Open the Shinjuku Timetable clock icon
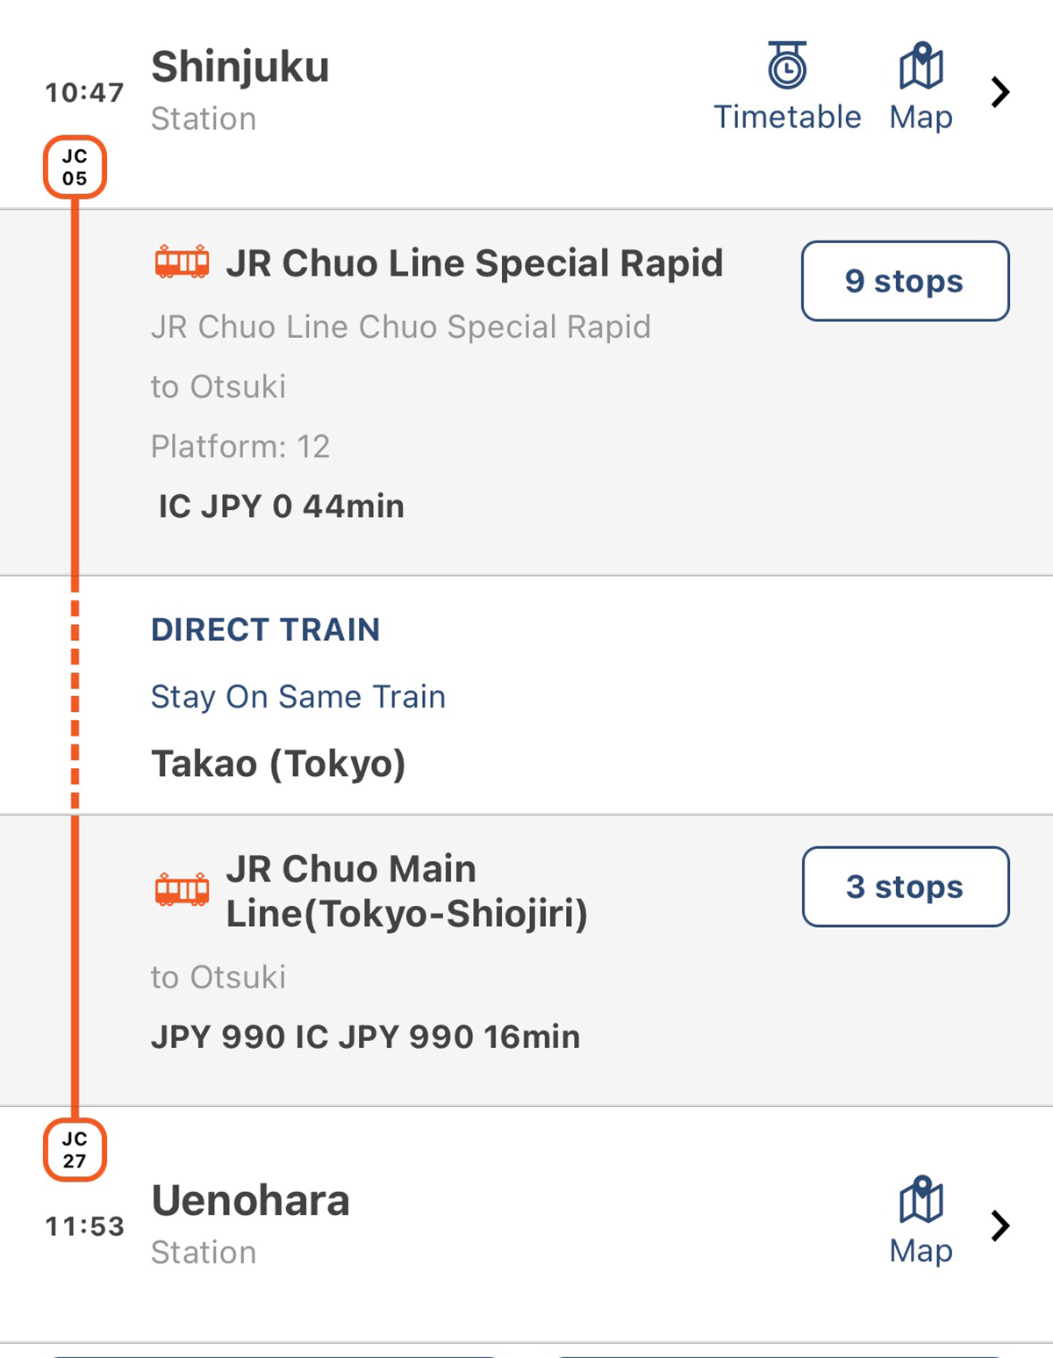Viewport: 1053px width, 1358px height. 787,66
